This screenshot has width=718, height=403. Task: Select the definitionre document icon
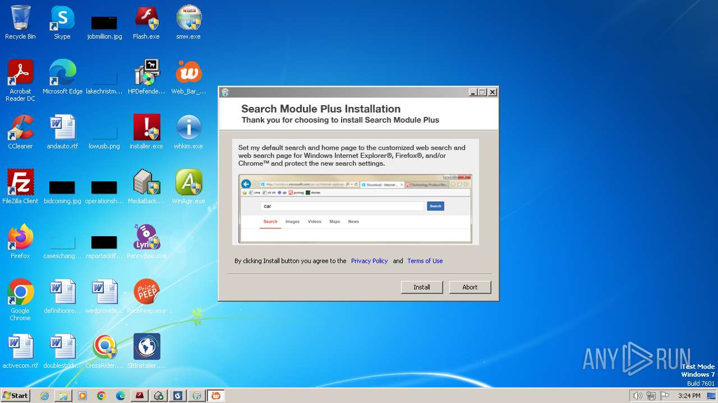pyautogui.click(x=62, y=297)
